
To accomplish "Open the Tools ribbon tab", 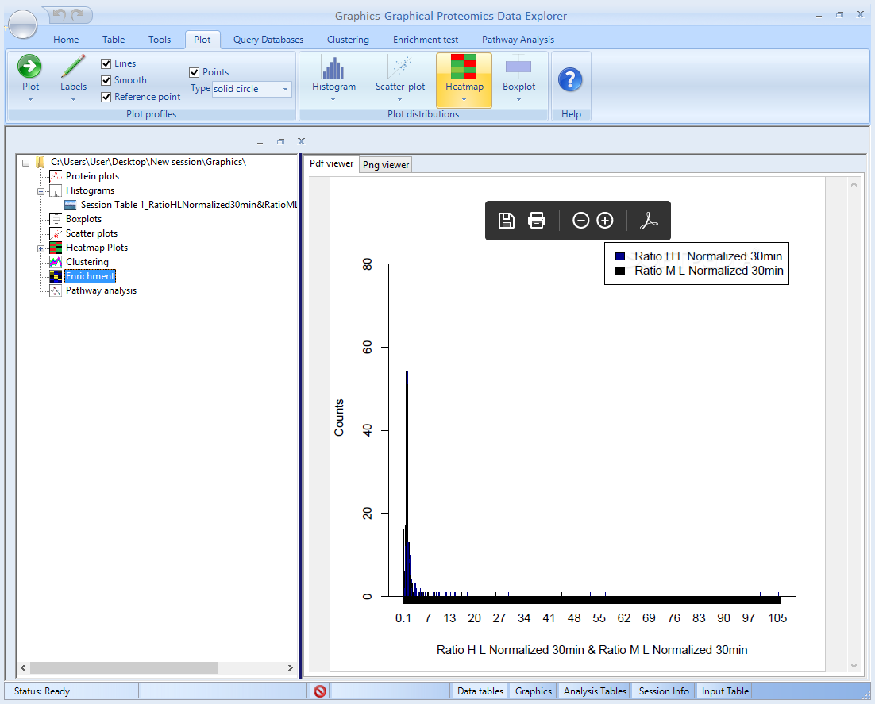I will (x=159, y=40).
